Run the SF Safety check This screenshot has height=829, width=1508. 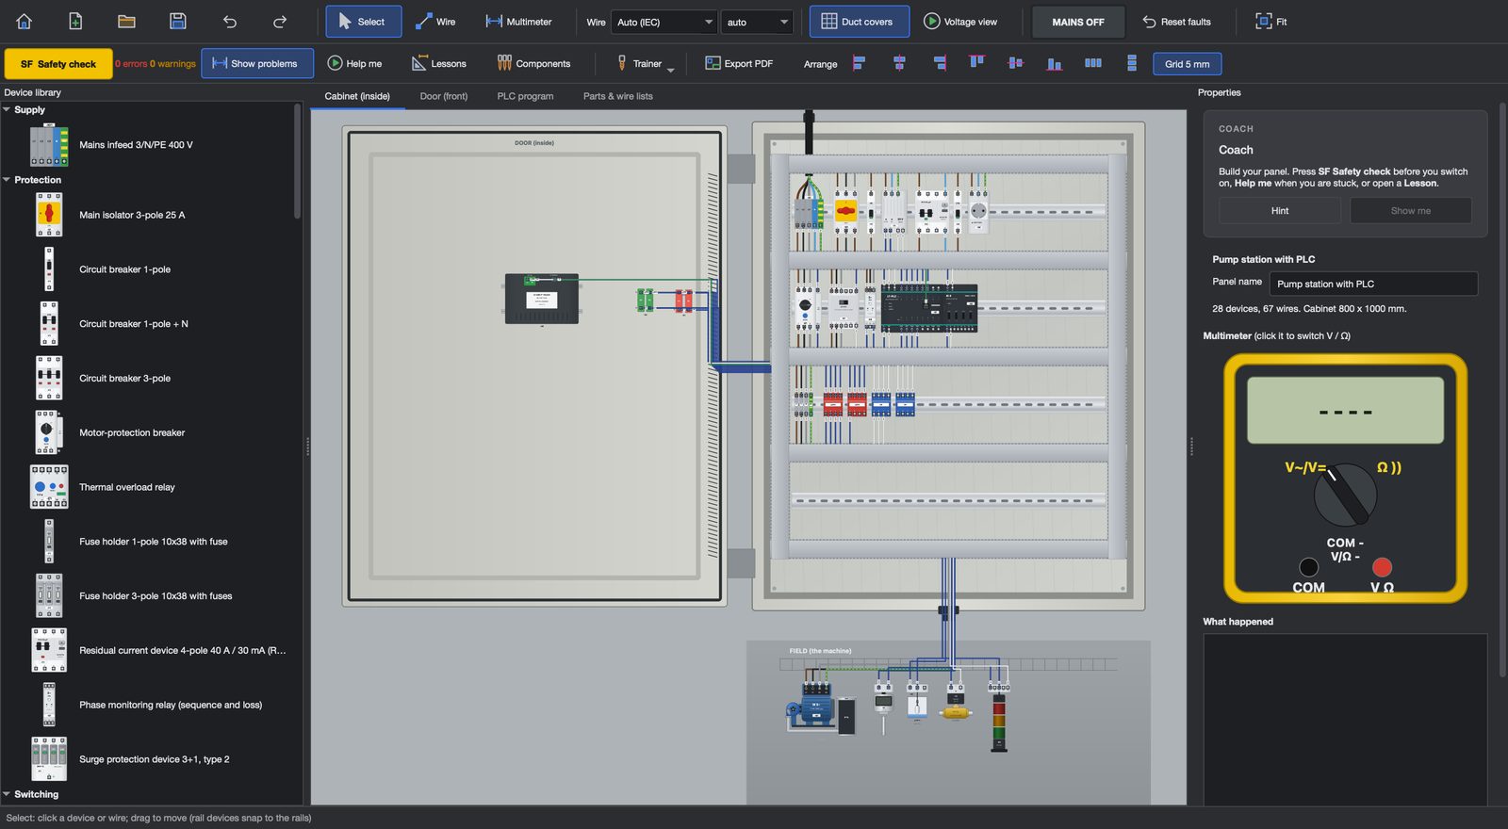(x=58, y=64)
